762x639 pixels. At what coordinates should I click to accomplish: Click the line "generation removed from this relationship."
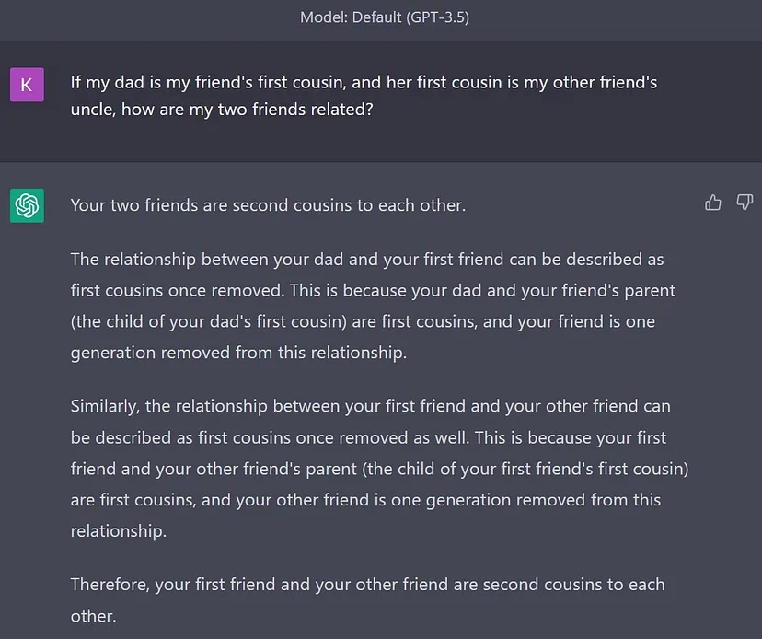[x=238, y=353]
